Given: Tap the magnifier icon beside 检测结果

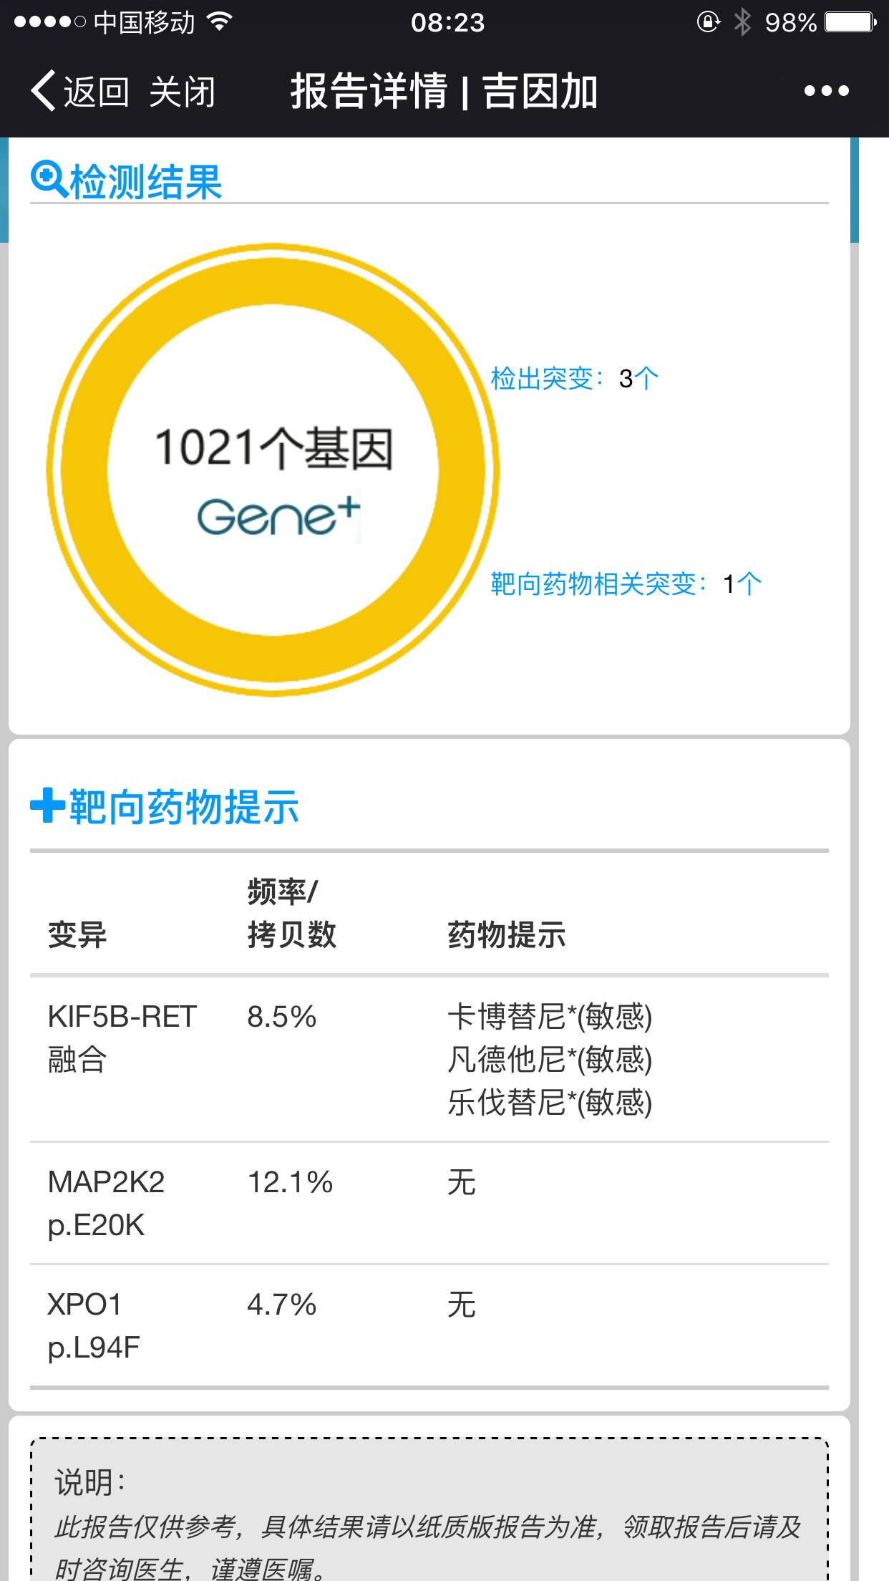Looking at the screenshot, I should pos(49,179).
